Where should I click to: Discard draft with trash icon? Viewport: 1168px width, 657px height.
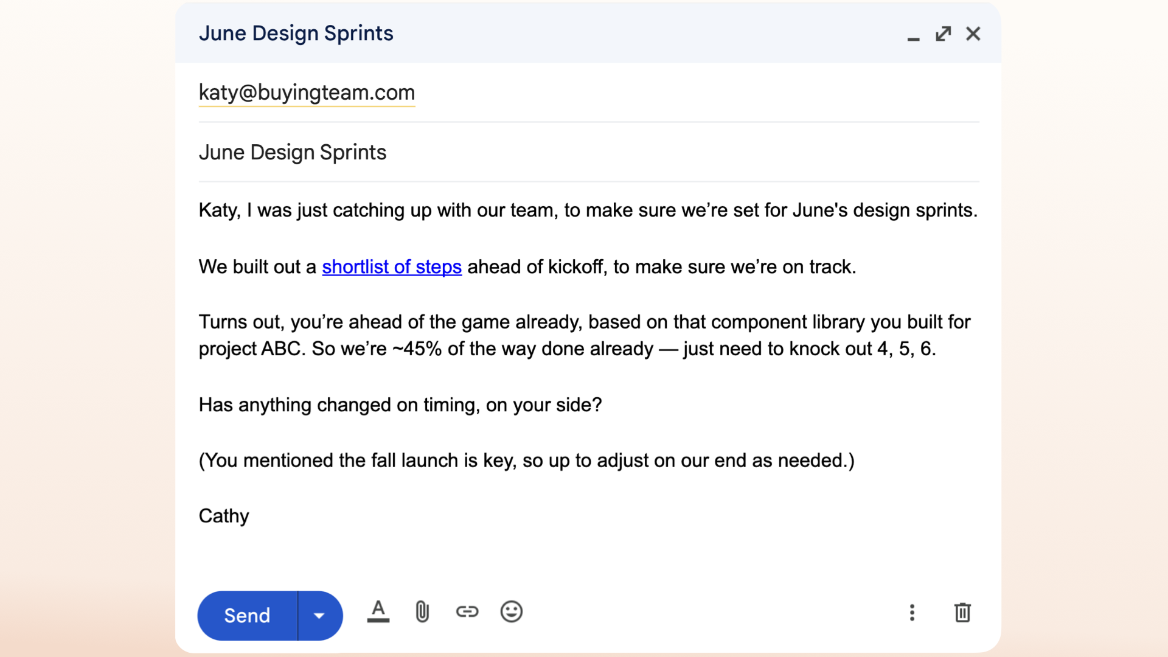pyautogui.click(x=962, y=613)
